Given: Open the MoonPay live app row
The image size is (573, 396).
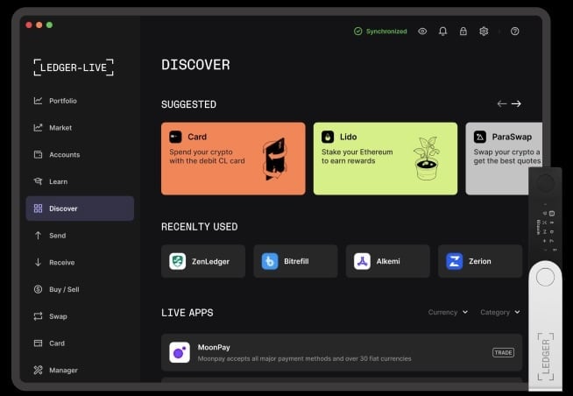Looking at the screenshot, I should (x=342, y=352).
